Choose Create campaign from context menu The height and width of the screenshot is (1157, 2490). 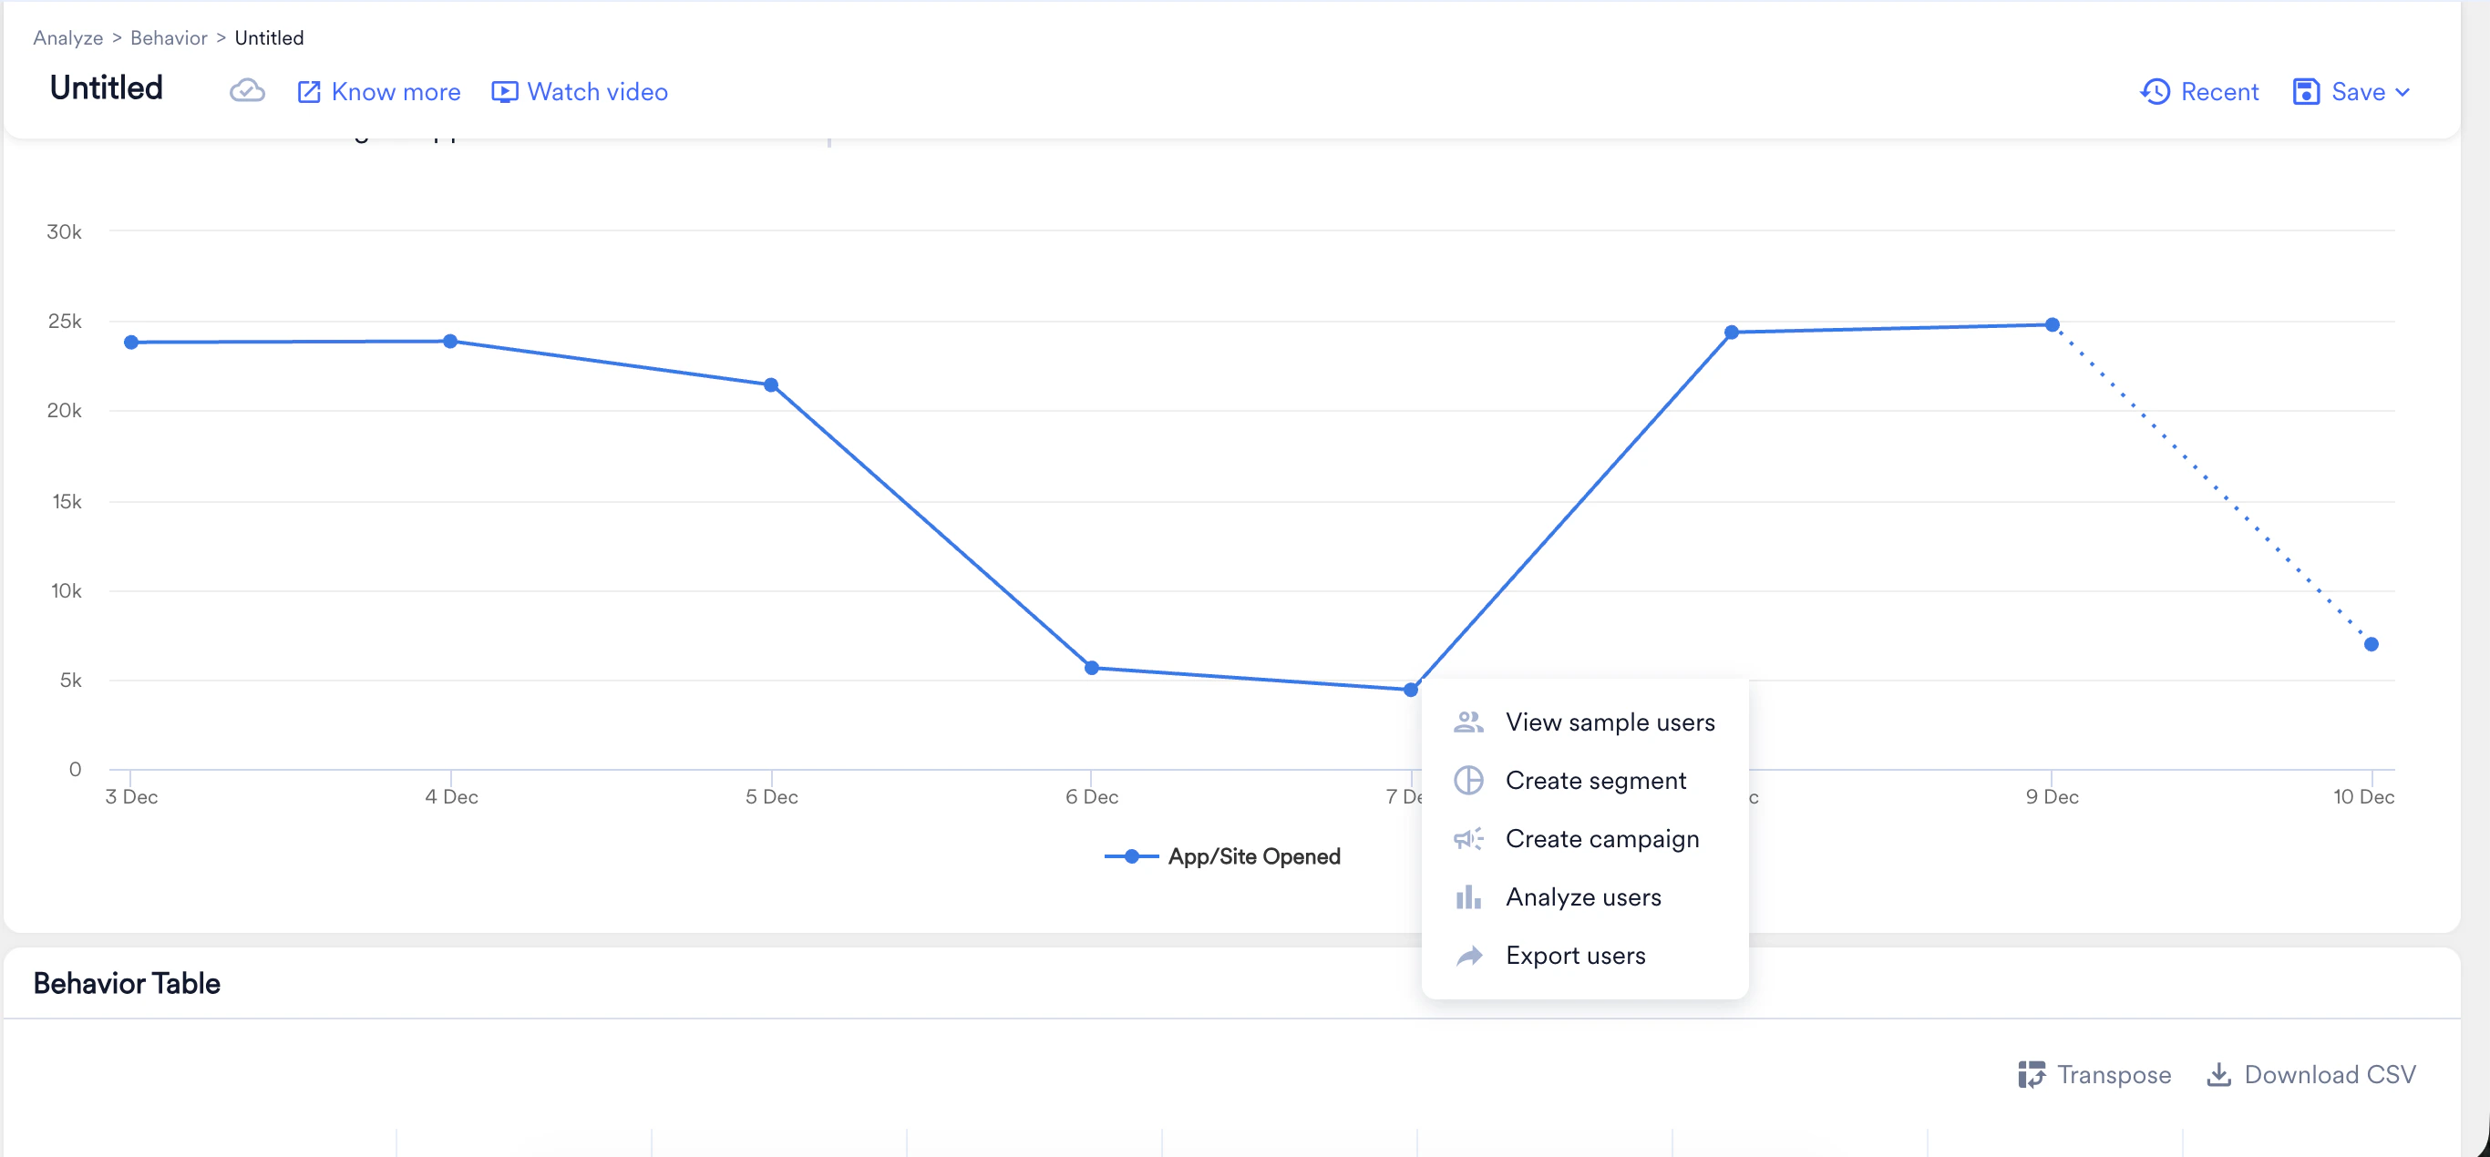pyautogui.click(x=1601, y=839)
